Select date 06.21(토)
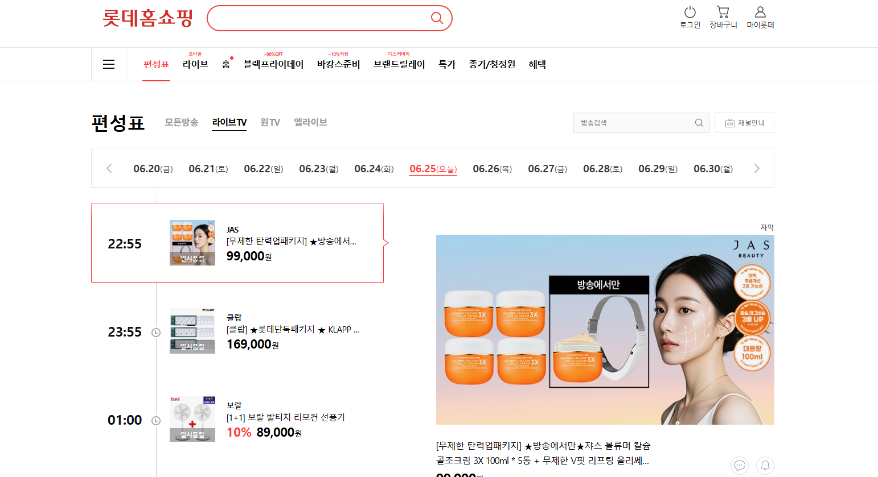The height and width of the screenshot is (477, 878). (x=208, y=169)
